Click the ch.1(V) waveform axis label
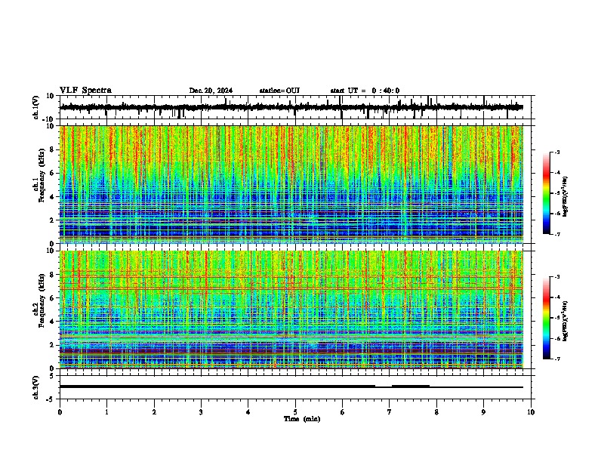 [36, 107]
